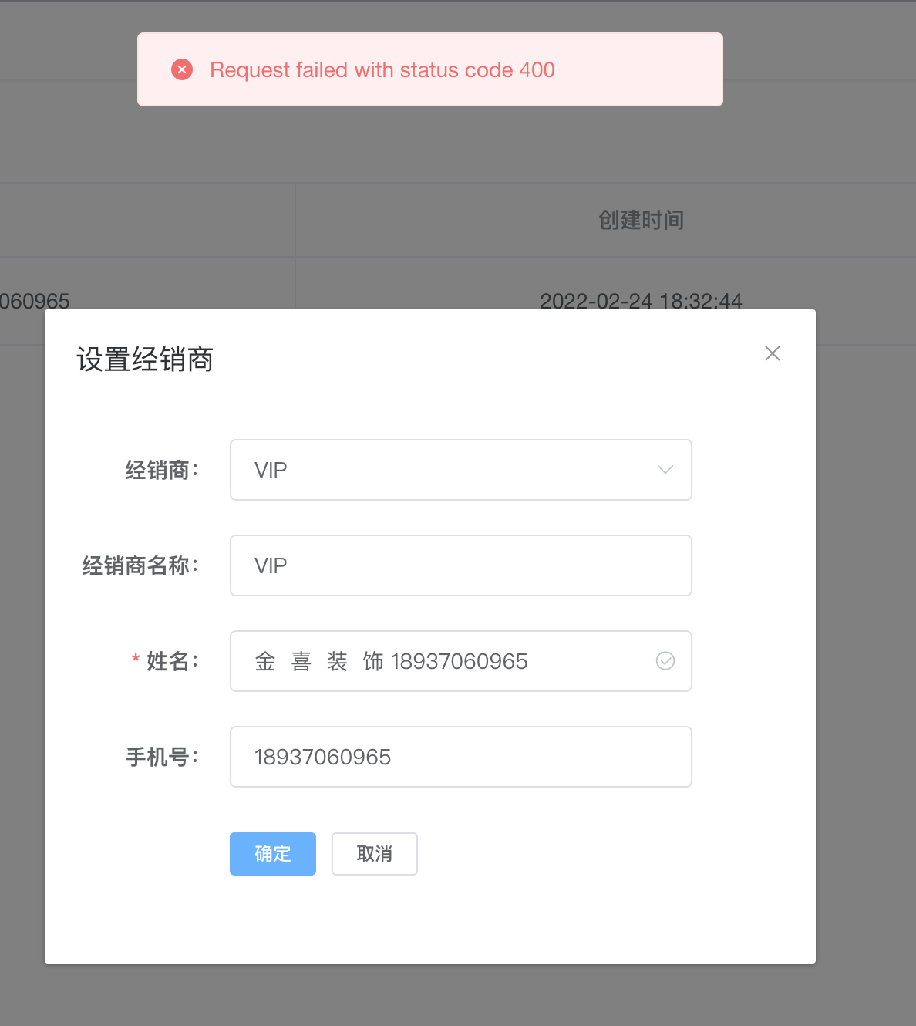Click the check-circle icon in the 姓名 field

tap(665, 661)
